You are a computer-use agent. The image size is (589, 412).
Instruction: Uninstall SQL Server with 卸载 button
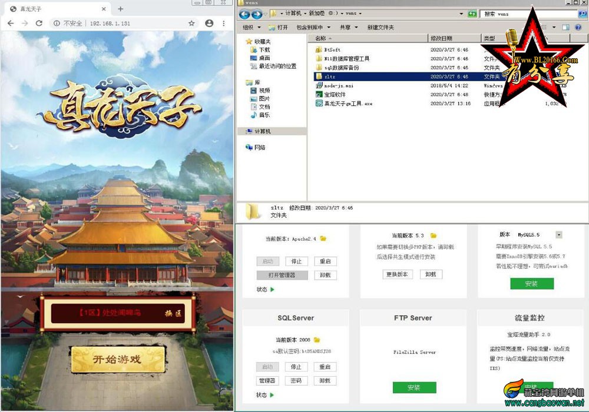pyautogui.click(x=325, y=380)
